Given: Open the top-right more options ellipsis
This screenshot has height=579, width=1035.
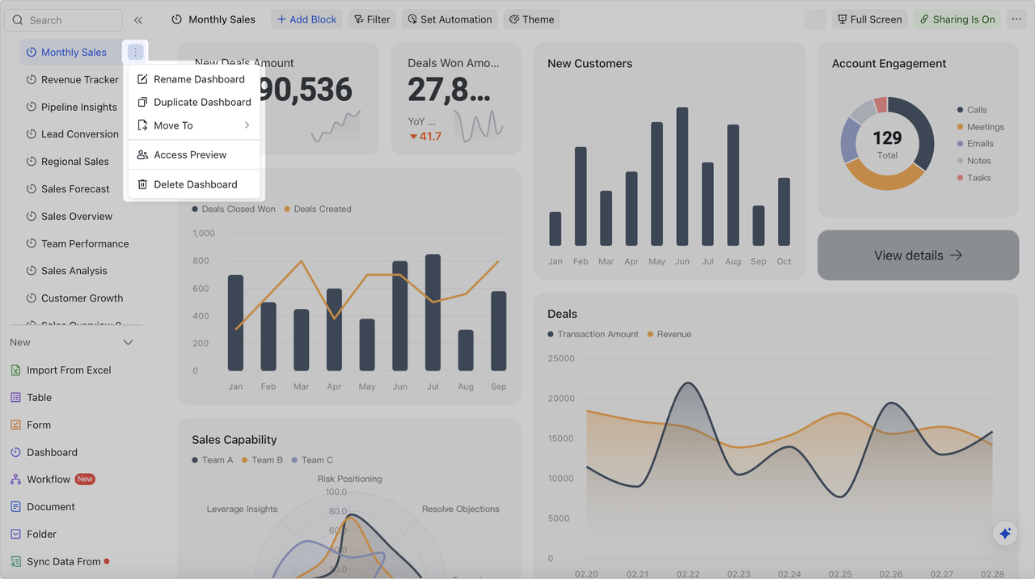Looking at the screenshot, I should tap(1016, 19).
